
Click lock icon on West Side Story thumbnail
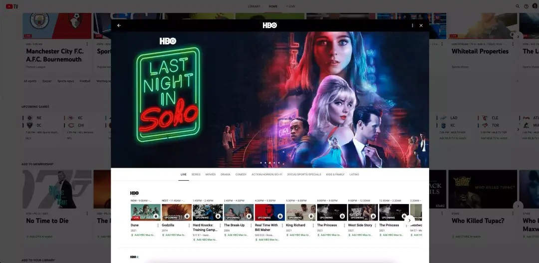(373, 216)
